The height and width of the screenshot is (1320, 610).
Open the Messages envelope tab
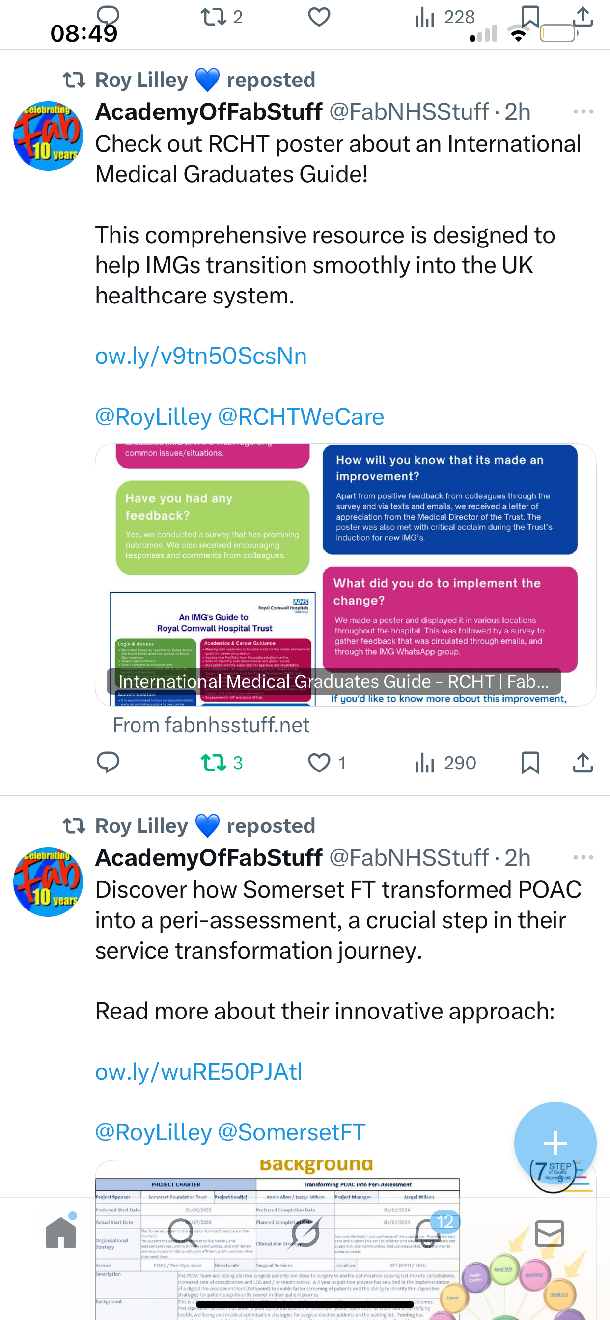pos(550,1233)
